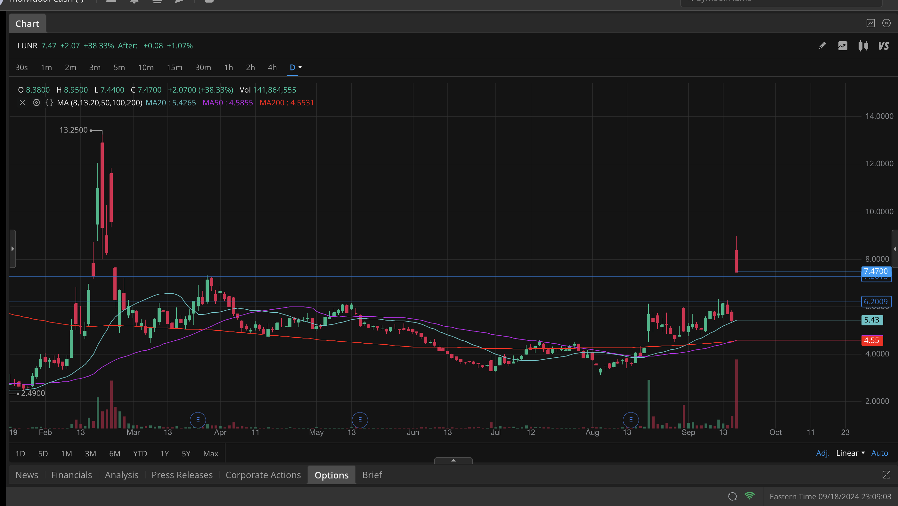The height and width of the screenshot is (506, 898).
Task: Click the May earnings E marker
Action: coord(360,420)
